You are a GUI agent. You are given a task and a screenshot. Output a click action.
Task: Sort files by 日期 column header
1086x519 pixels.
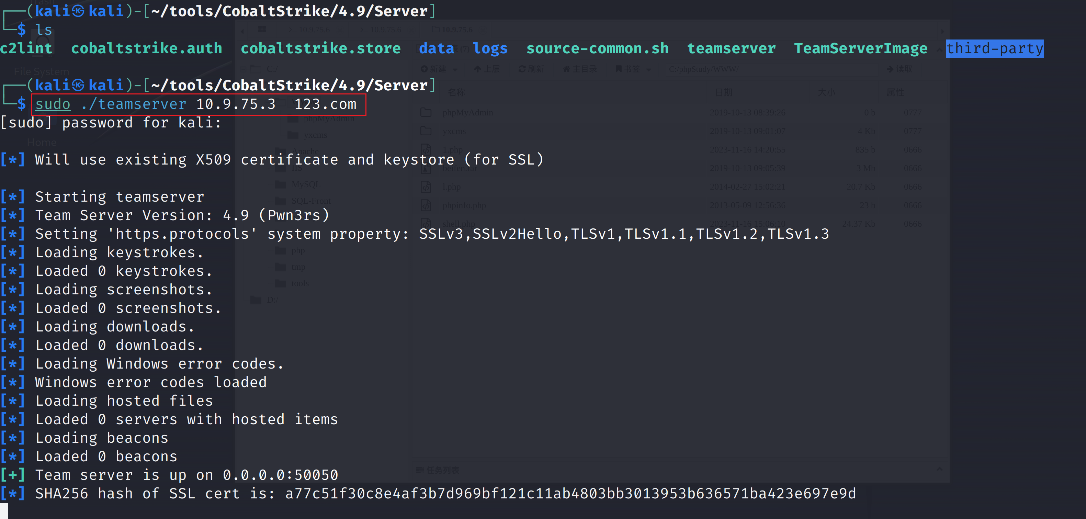coord(724,92)
